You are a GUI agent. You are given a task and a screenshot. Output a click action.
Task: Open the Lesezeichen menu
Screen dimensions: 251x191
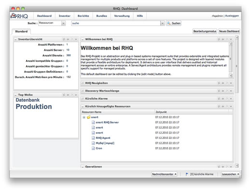(230, 174)
